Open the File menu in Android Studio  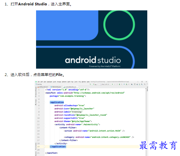click(x=39, y=82)
